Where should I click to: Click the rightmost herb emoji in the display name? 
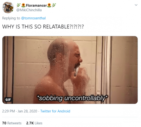[54, 5]
